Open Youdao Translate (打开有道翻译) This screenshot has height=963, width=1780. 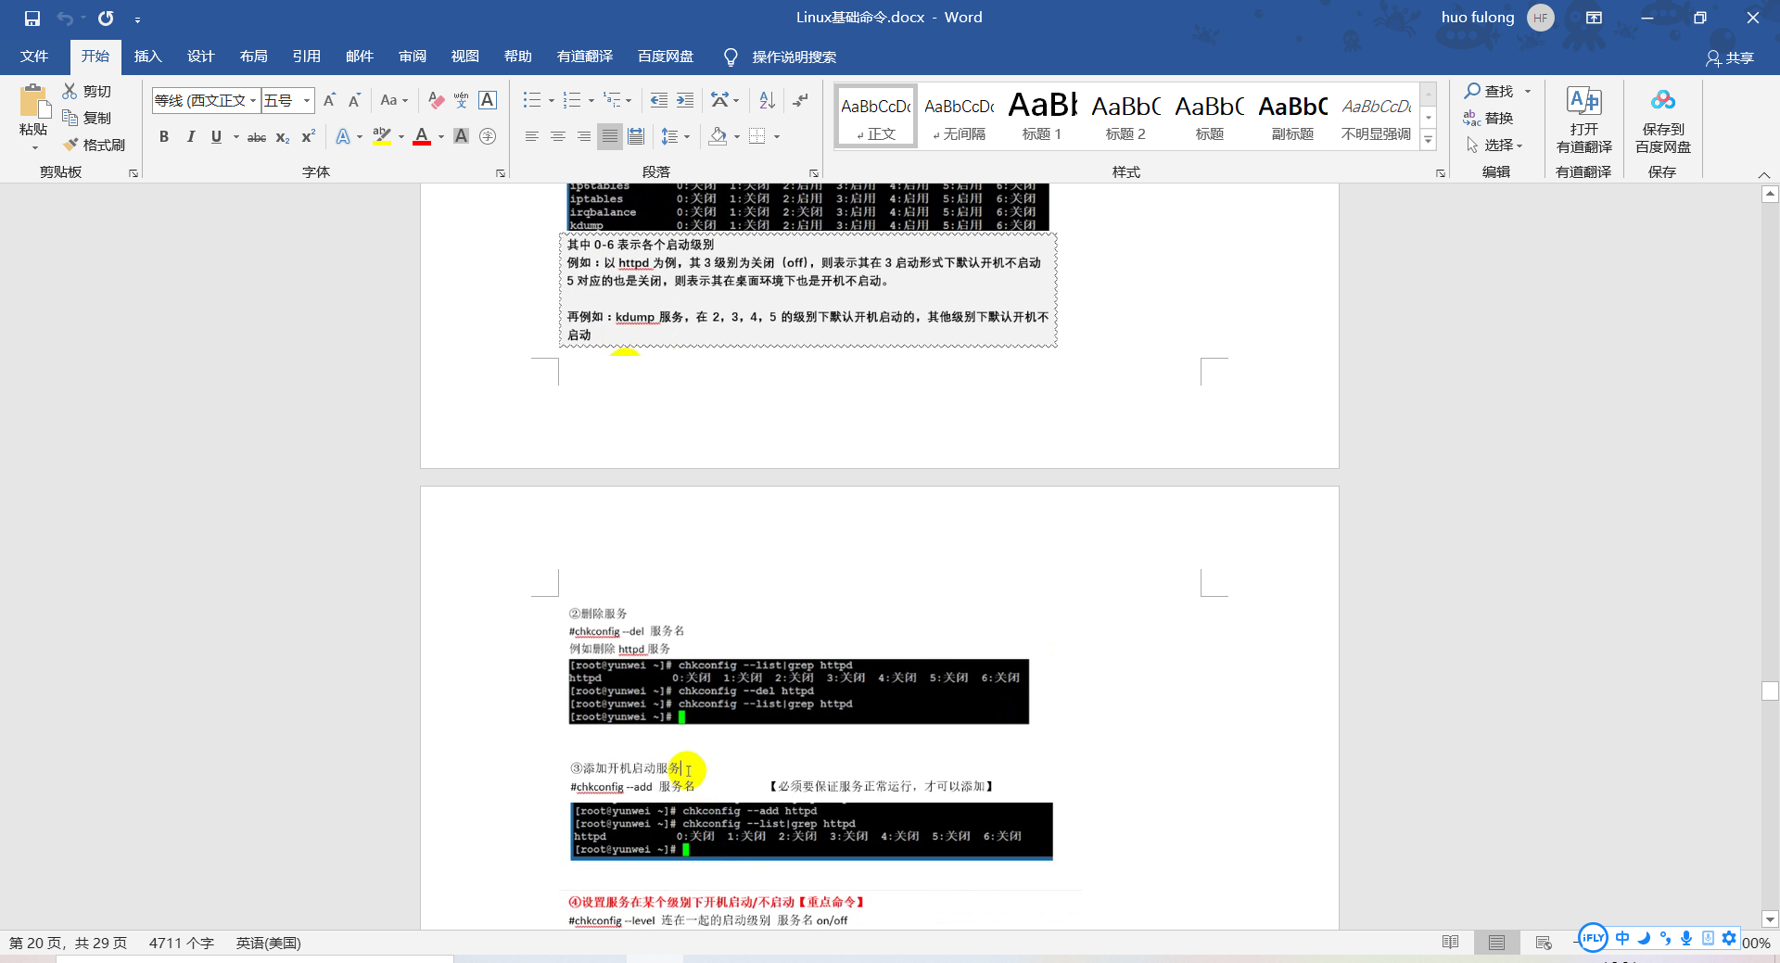pos(1584,120)
